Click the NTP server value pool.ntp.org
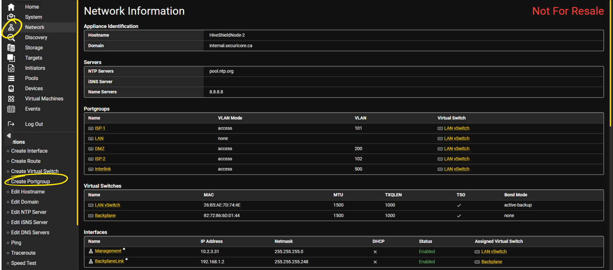613x270 pixels. (x=222, y=71)
